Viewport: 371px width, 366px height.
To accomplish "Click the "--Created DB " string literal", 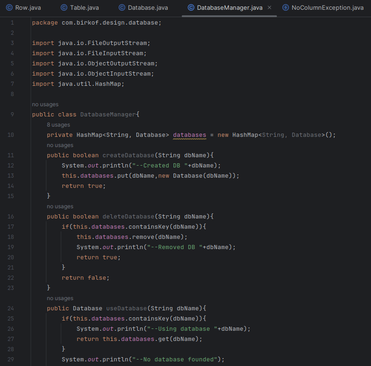I will 160,166.
